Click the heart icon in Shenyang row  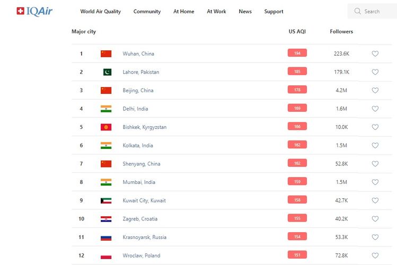(x=375, y=164)
